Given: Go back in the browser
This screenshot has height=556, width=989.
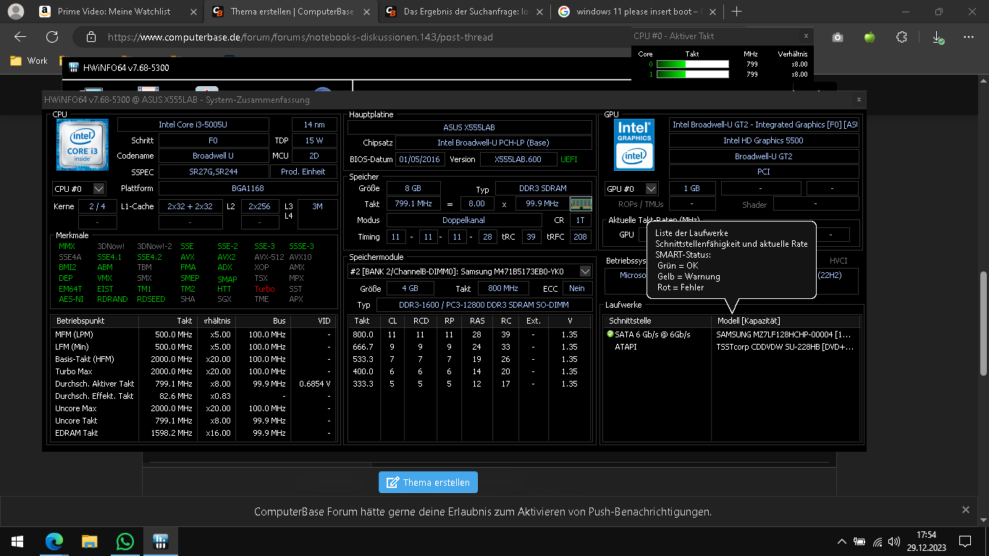Looking at the screenshot, I should (x=20, y=37).
